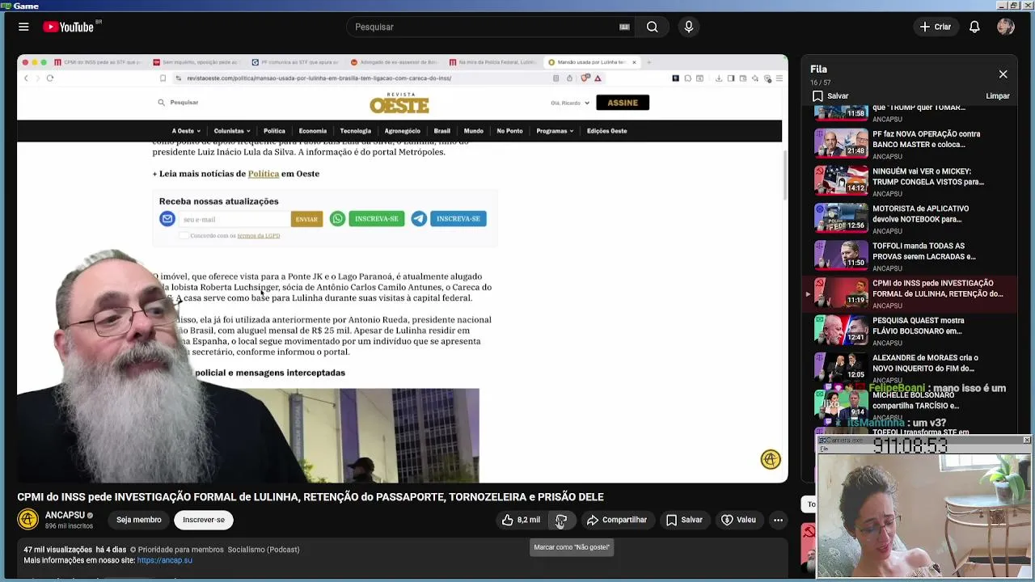Screen dimensions: 1035x582
Task: Subscribe with Inscrever-se button
Action: 204,520
